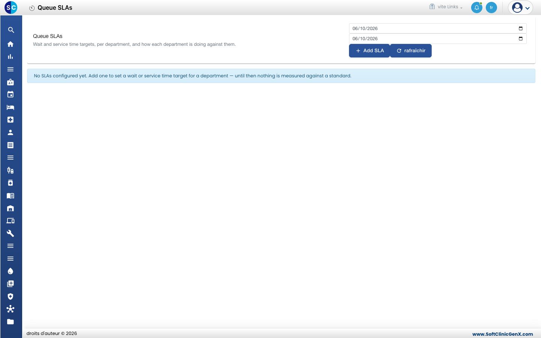Open calendar picker of second date field
541x338 pixels.
coord(521,39)
